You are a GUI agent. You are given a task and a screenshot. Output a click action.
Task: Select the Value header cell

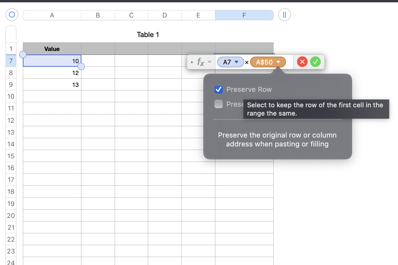click(52, 49)
